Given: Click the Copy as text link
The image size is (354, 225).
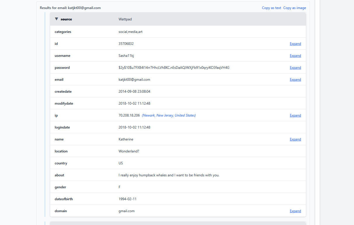Looking at the screenshot, I should [x=271, y=8].
